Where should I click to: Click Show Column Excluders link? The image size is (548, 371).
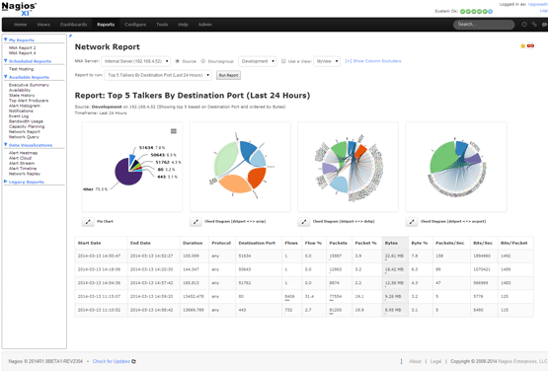(373, 61)
